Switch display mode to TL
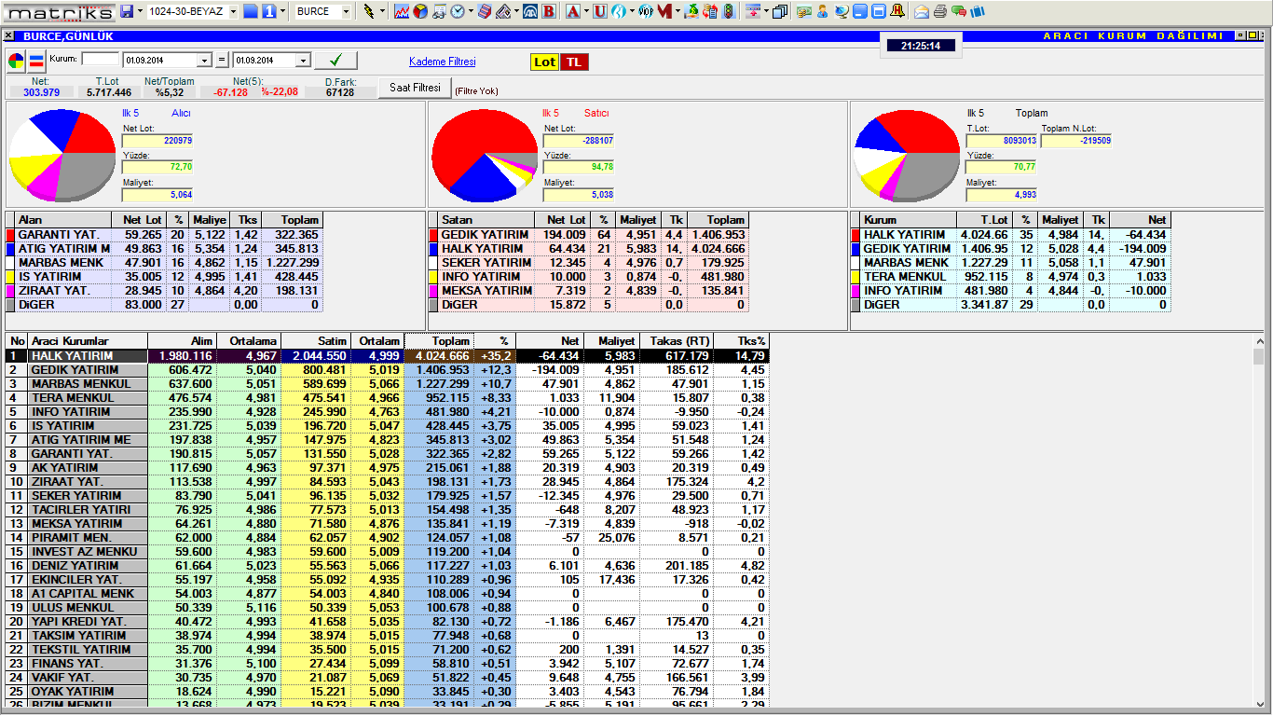This screenshot has width=1273, height=716. pyautogui.click(x=574, y=62)
